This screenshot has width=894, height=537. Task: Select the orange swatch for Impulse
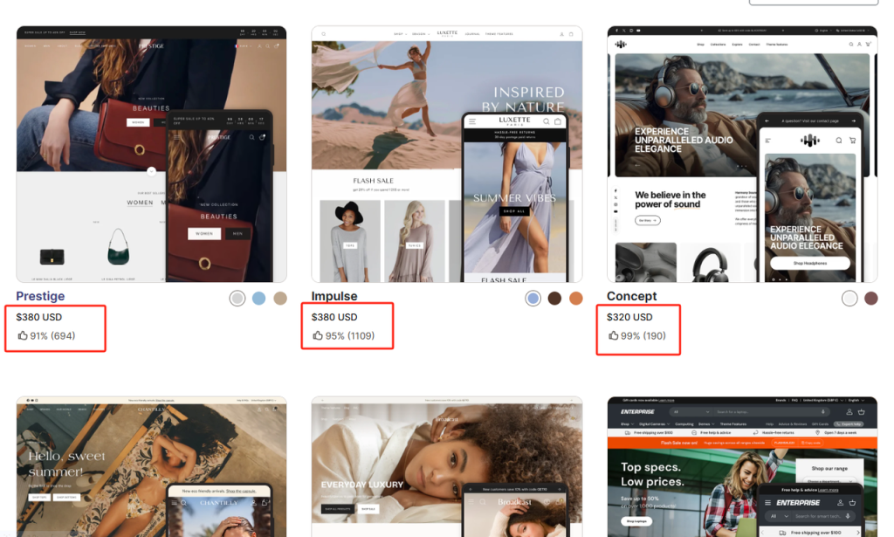575,299
